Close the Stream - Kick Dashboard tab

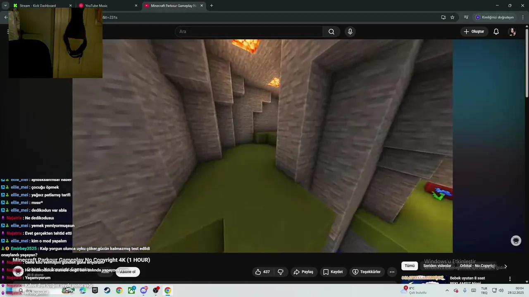[70, 6]
